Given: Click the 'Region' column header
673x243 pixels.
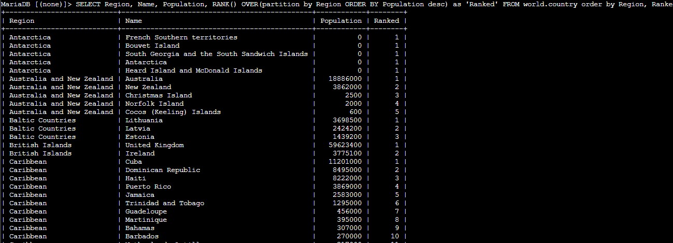Looking at the screenshot, I should tap(22, 21).
